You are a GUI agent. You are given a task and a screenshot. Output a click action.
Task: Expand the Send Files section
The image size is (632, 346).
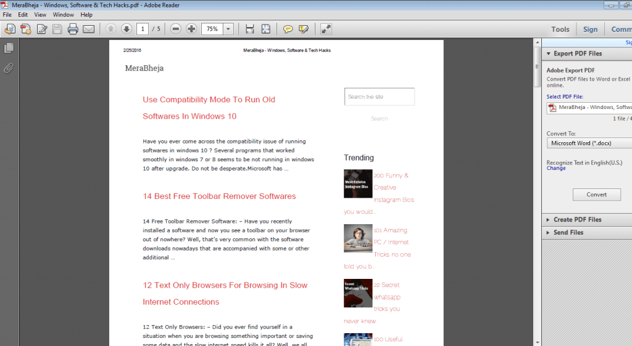coord(568,233)
